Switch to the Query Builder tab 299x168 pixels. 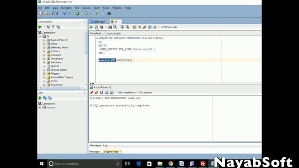click(114, 33)
